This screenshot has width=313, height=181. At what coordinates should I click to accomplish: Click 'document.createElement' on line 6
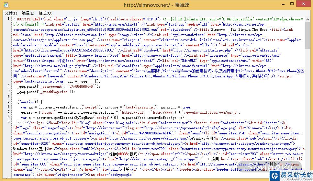(x=61, y=107)
